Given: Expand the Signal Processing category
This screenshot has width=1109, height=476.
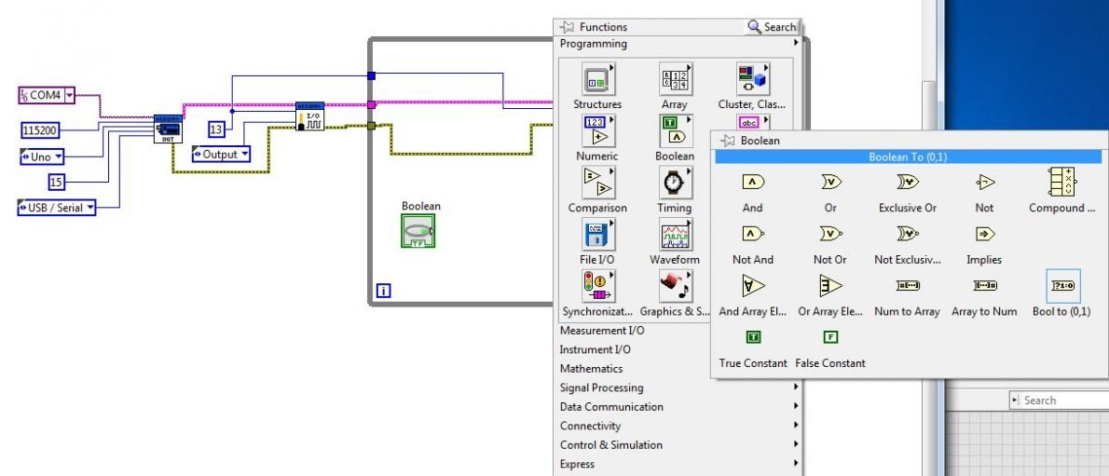Looking at the screenshot, I should [601, 388].
